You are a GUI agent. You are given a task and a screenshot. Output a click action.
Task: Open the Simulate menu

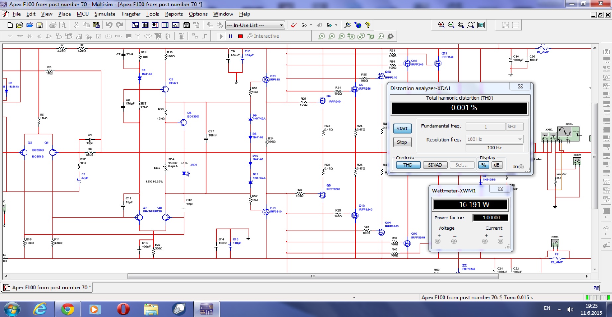(x=105, y=14)
